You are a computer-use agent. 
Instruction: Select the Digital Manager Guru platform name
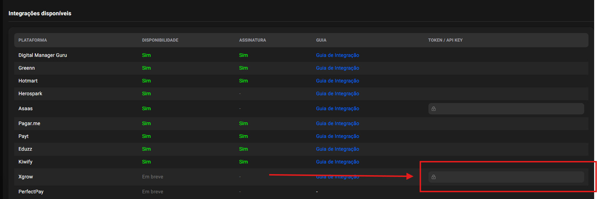coord(43,55)
